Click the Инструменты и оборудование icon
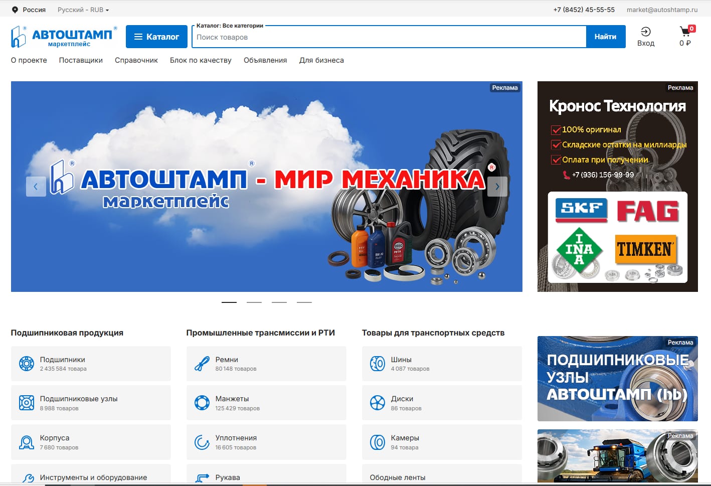The image size is (711, 486). point(27,478)
